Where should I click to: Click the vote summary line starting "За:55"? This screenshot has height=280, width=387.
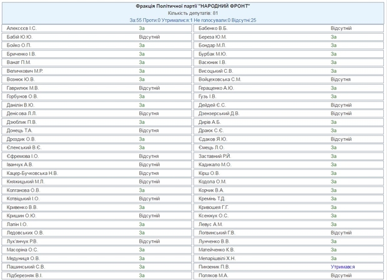[193, 20]
